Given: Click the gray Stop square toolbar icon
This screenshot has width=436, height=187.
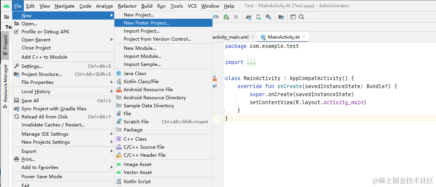Looking at the screenshot, I should tap(236, 17).
